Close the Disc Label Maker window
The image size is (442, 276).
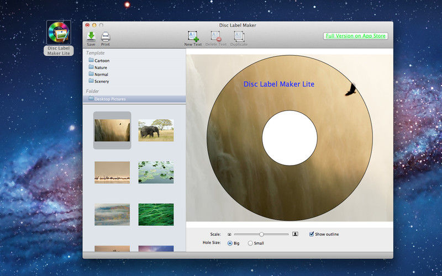87,25
